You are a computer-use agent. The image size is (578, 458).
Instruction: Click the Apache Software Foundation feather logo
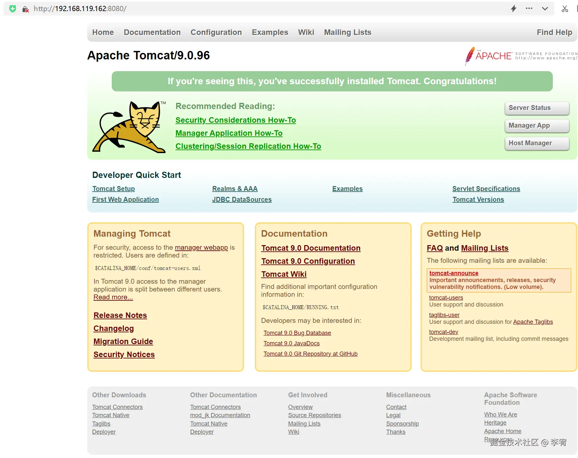pos(521,56)
